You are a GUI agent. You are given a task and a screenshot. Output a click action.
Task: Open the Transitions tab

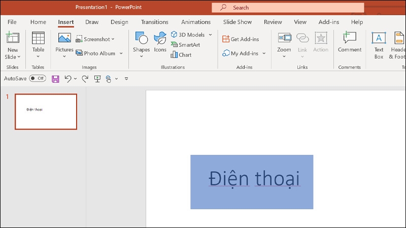click(155, 22)
